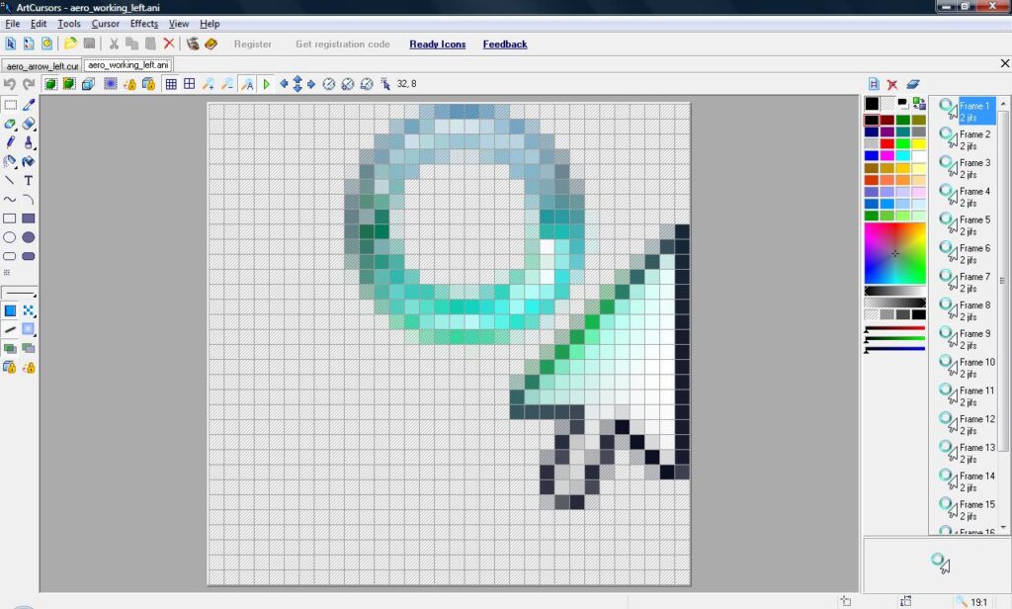The width and height of the screenshot is (1012, 609).
Task: Click the red X delete icon
Action: pyautogui.click(x=169, y=43)
